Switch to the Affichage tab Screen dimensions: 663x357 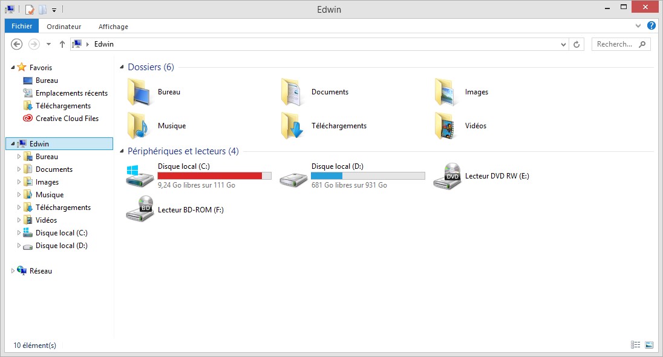[113, 26]
